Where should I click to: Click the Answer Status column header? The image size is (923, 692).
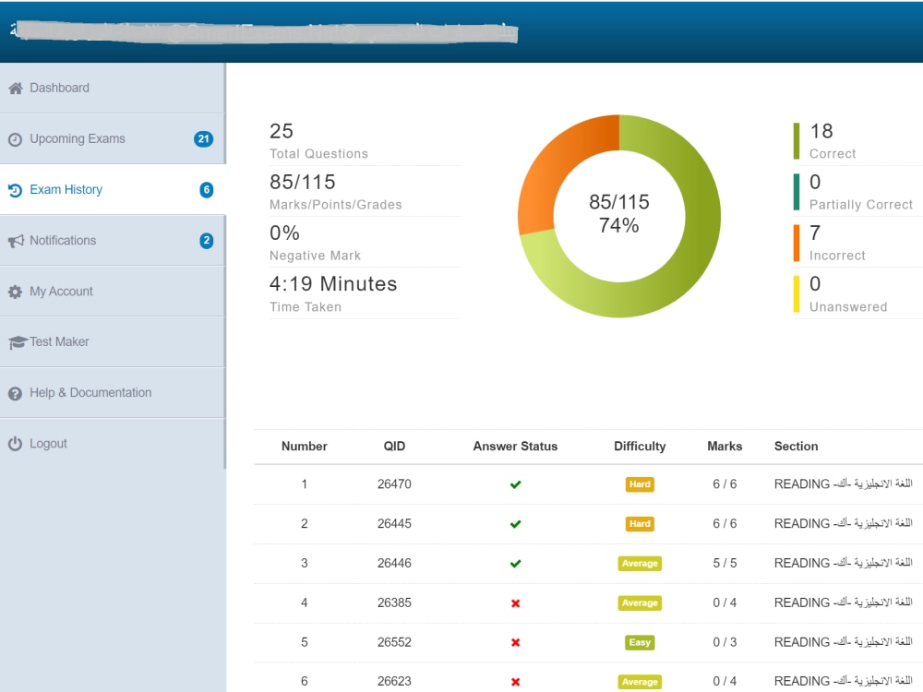coord(515,446)
